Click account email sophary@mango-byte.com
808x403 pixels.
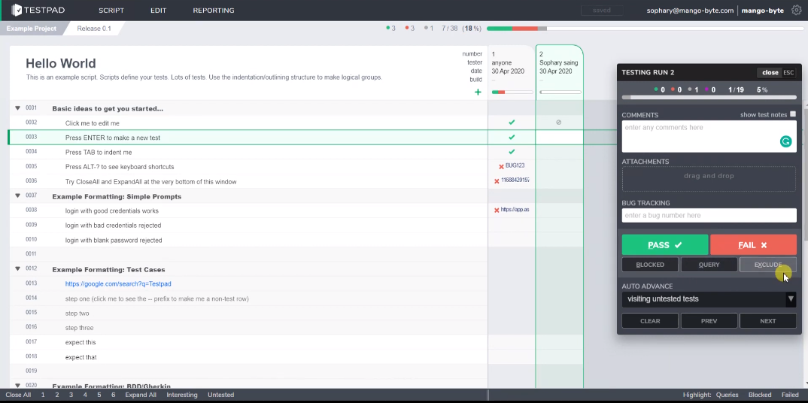click(x=690, y=11)
